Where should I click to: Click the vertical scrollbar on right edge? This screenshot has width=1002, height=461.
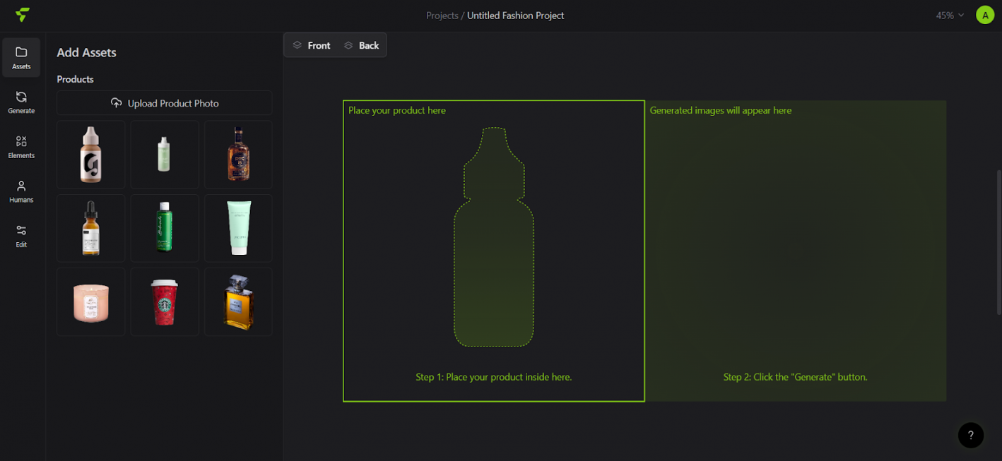pyautogui.click(x=998, y=241)
